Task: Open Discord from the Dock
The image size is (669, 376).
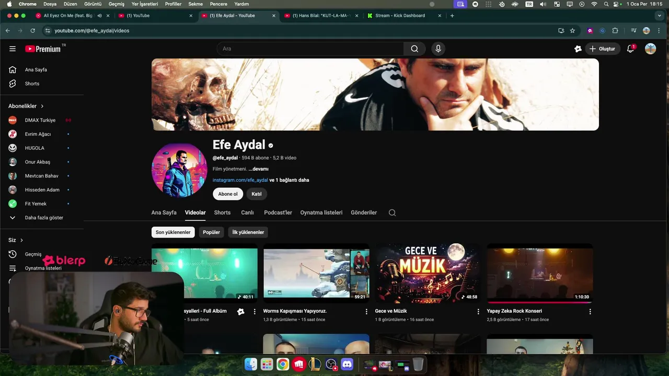Action: [x=347, y=364]
